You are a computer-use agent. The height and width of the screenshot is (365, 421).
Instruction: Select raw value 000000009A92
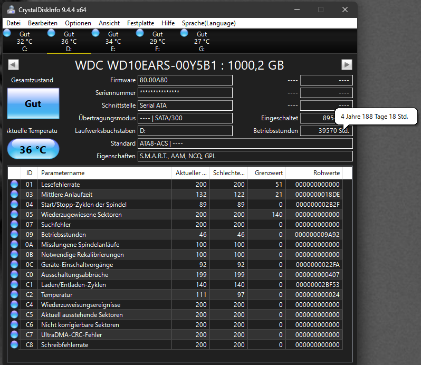coord(317,235)
